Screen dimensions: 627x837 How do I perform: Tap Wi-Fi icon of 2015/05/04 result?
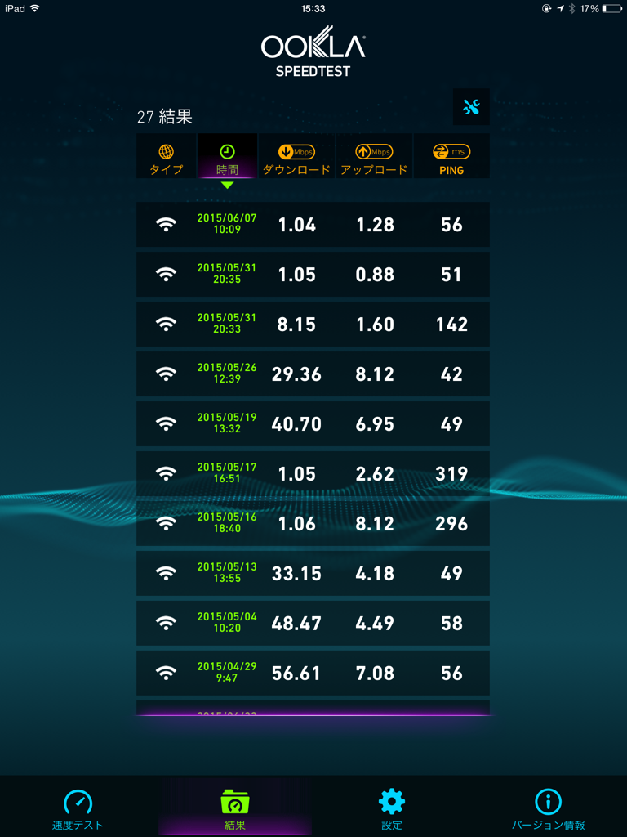tap(167, 623)
